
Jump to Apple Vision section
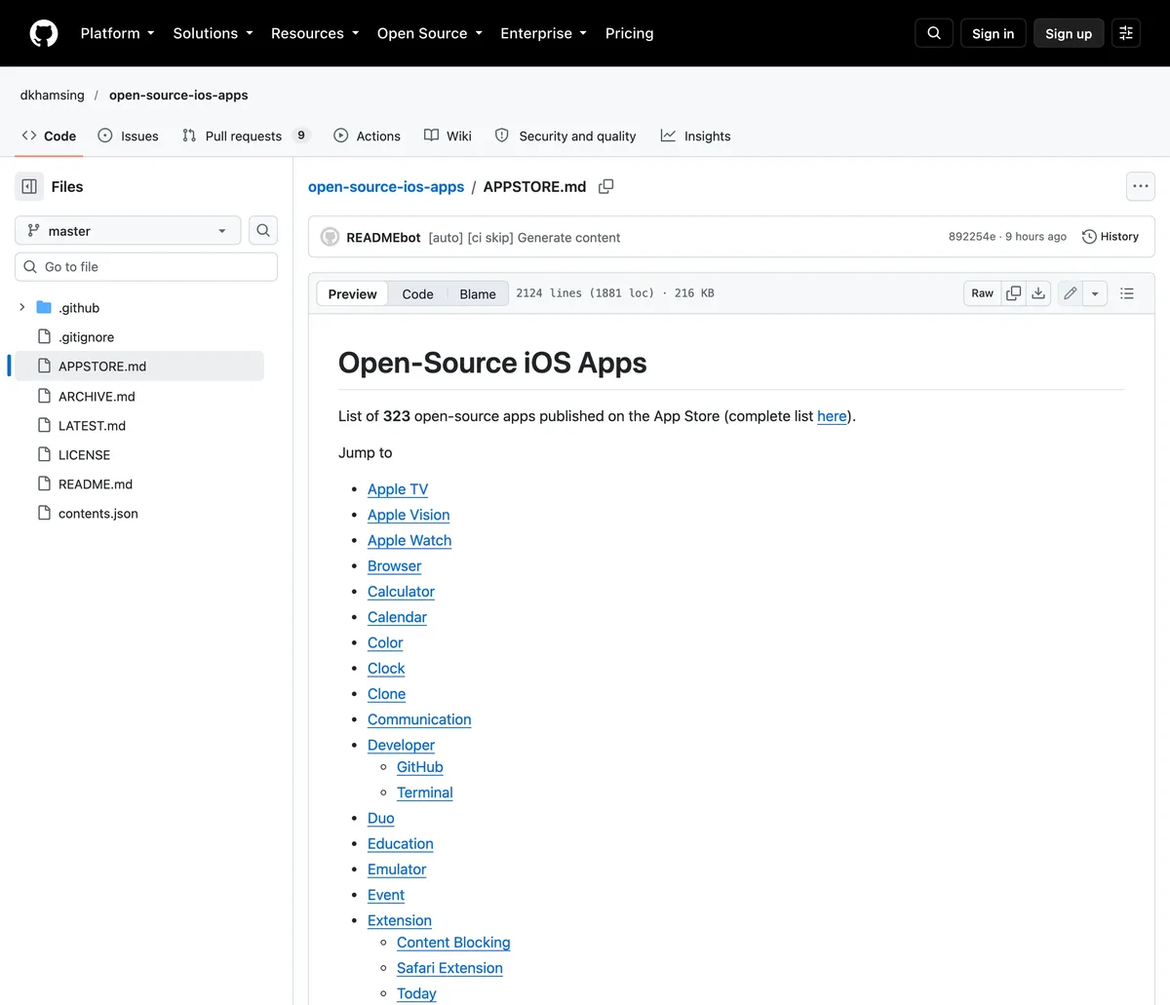click(409, 515)
